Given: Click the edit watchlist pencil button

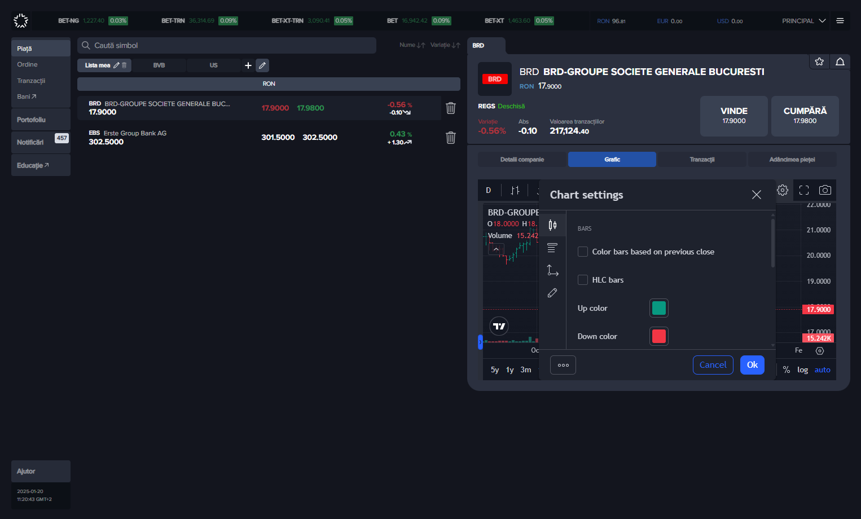Looking at the screenshot, I should point(262,65).
